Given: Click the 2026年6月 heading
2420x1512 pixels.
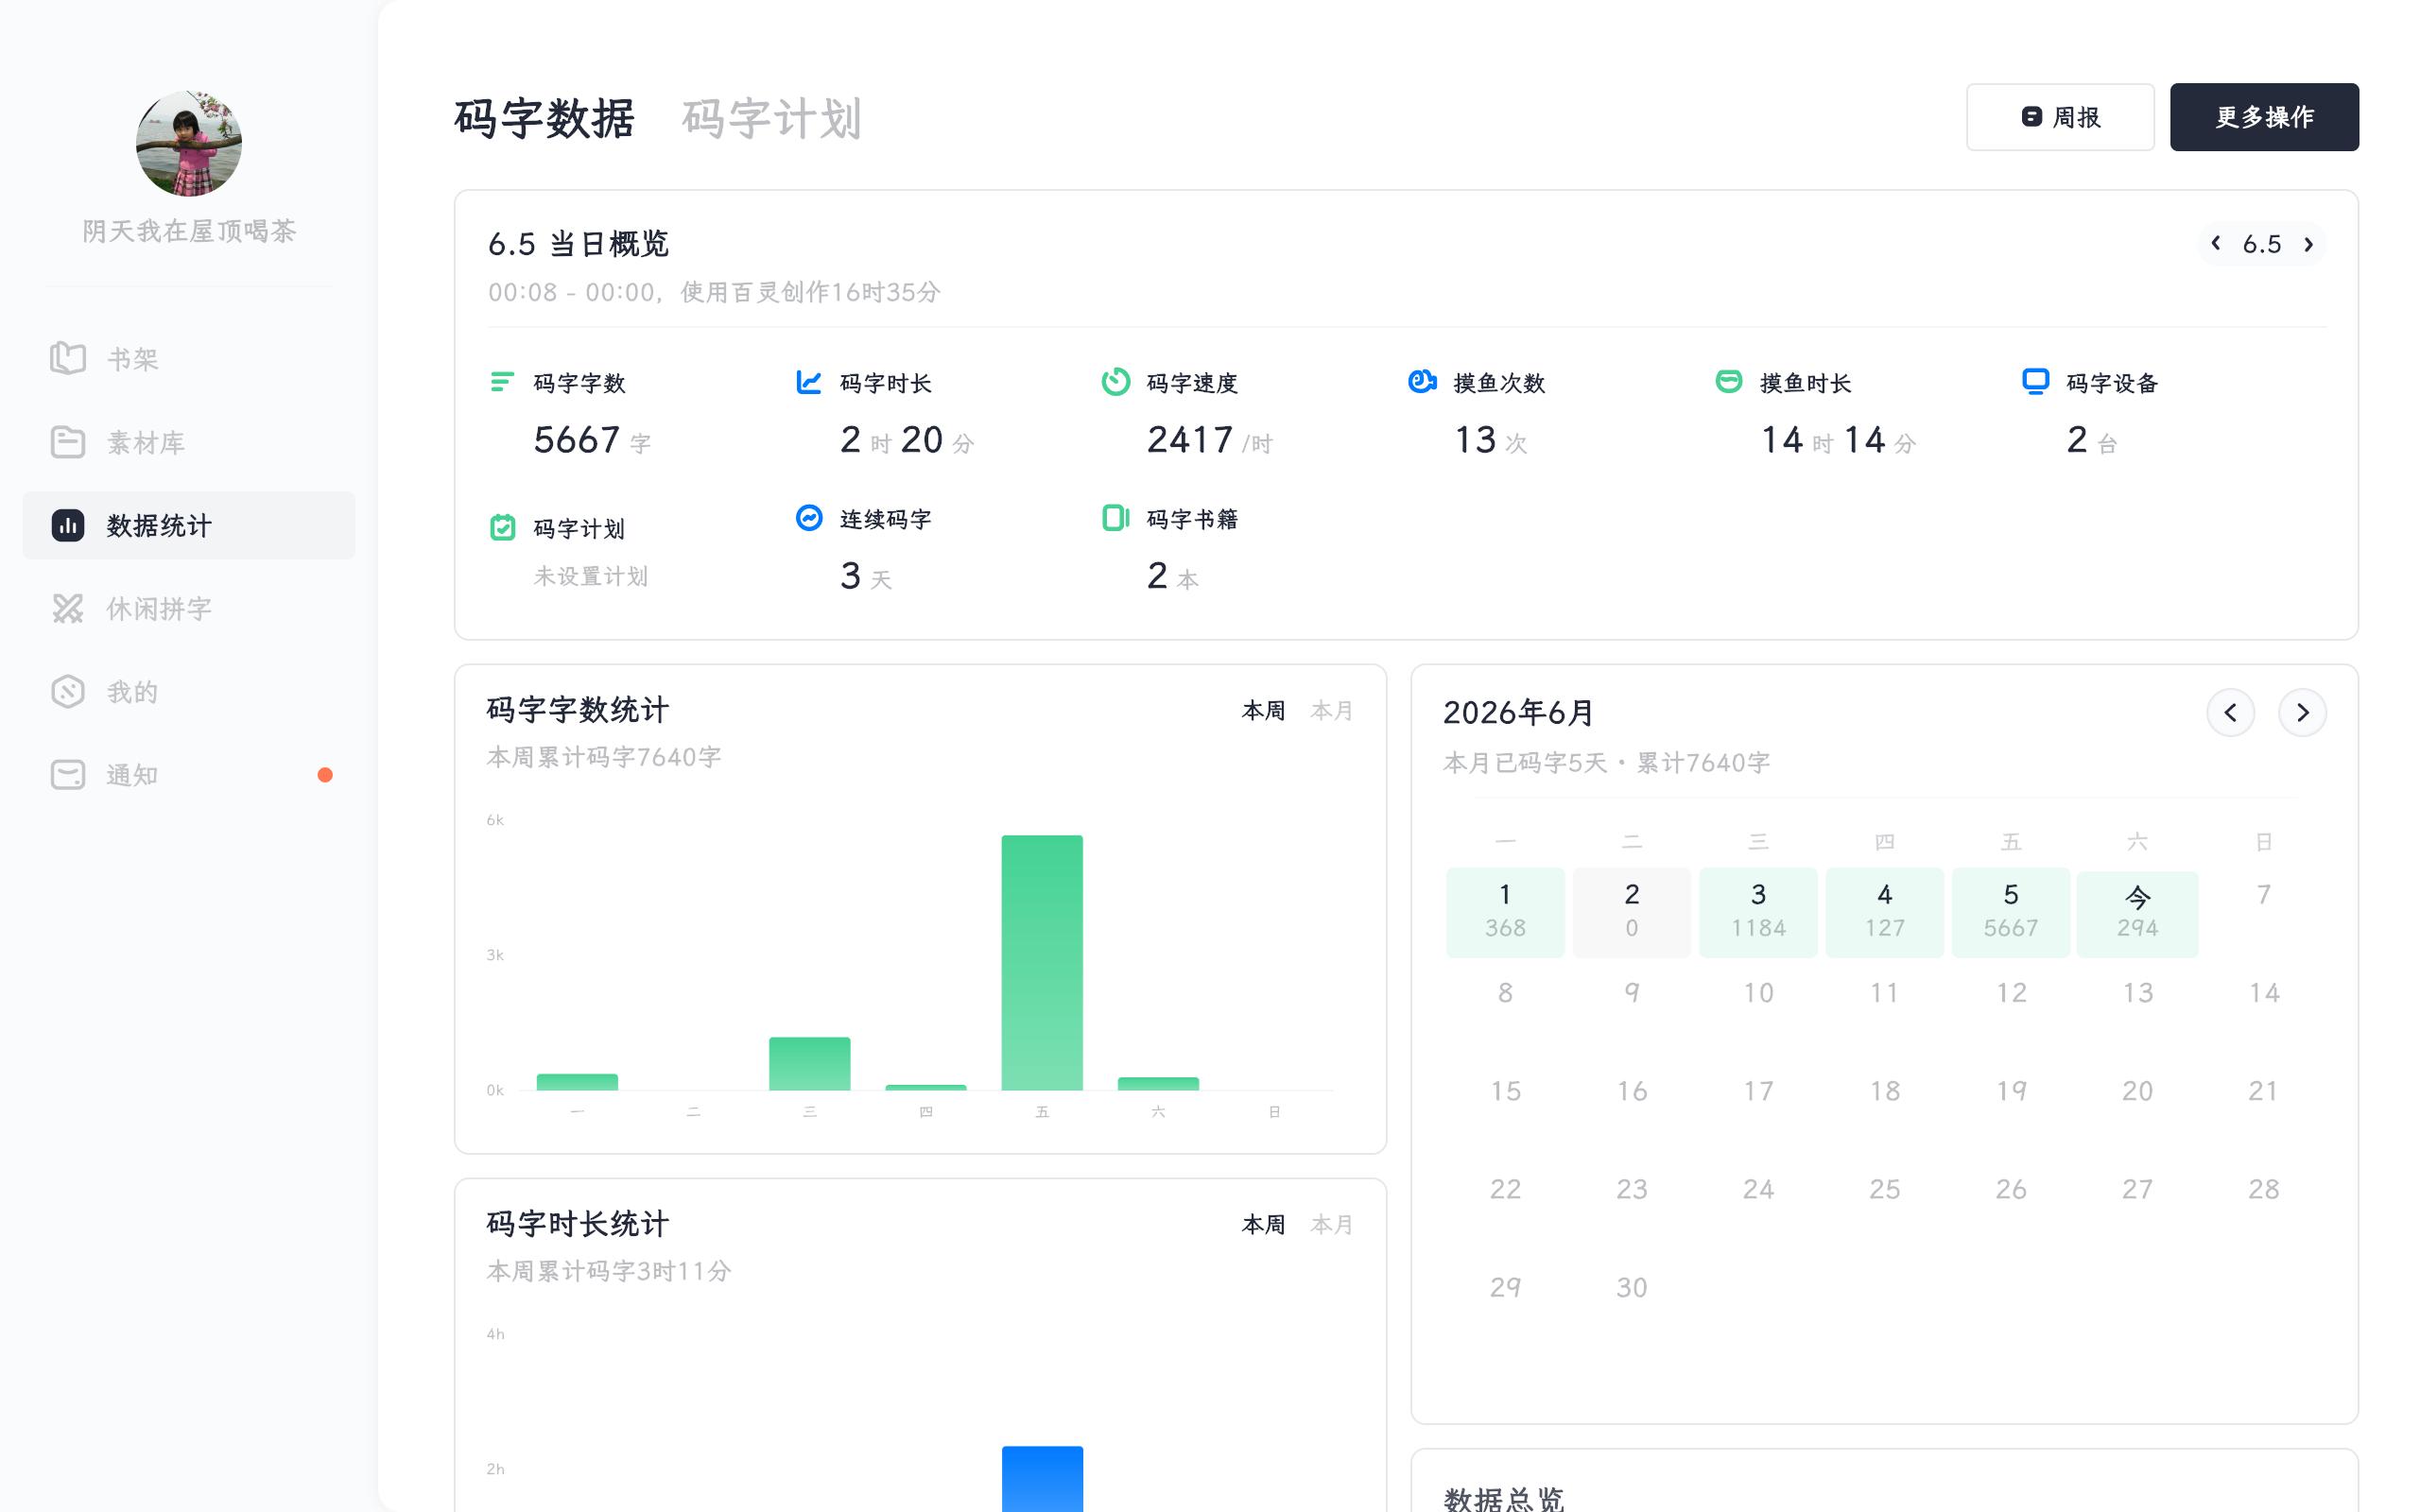Looking at the screenshot, I should [1517, 712].
